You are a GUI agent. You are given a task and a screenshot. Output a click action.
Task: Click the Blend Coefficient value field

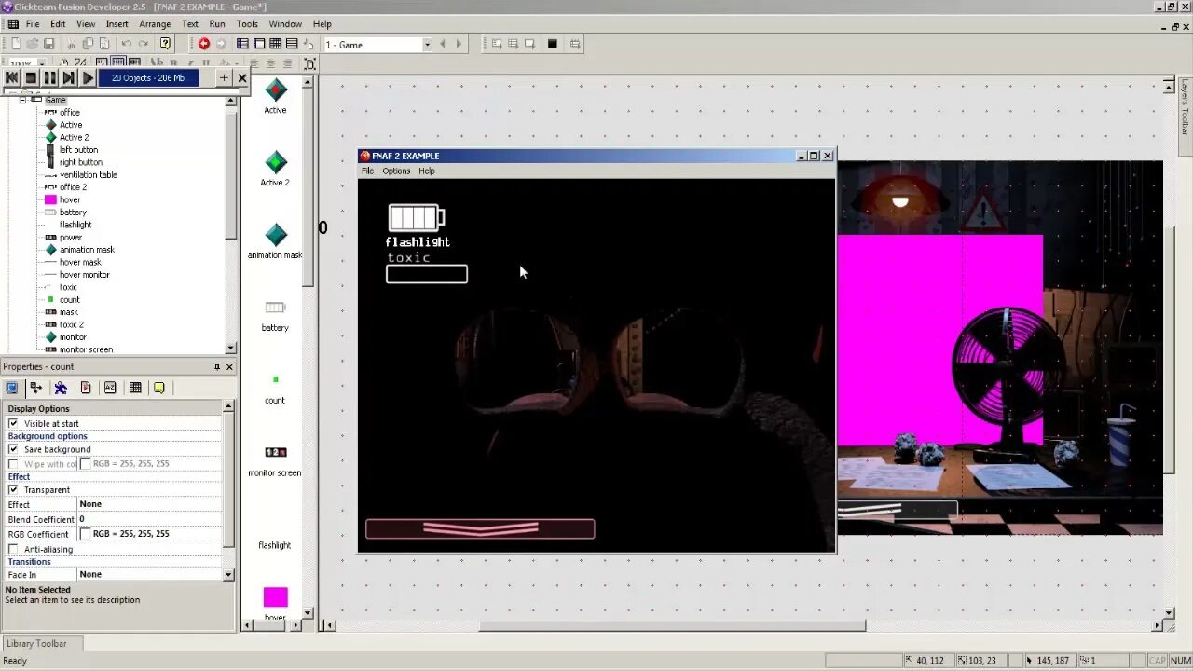point(149,519)
